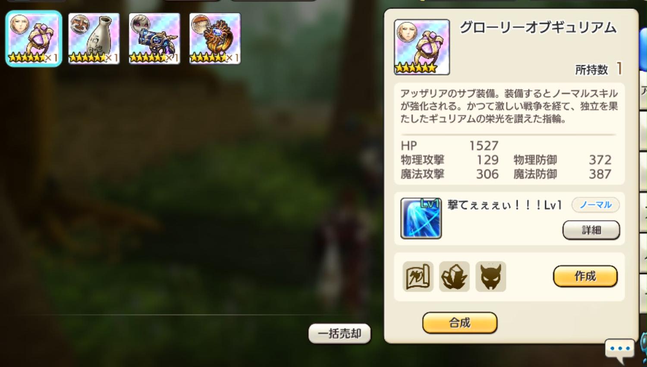Open skill details with 詳細 button

(x=591, y=230)
